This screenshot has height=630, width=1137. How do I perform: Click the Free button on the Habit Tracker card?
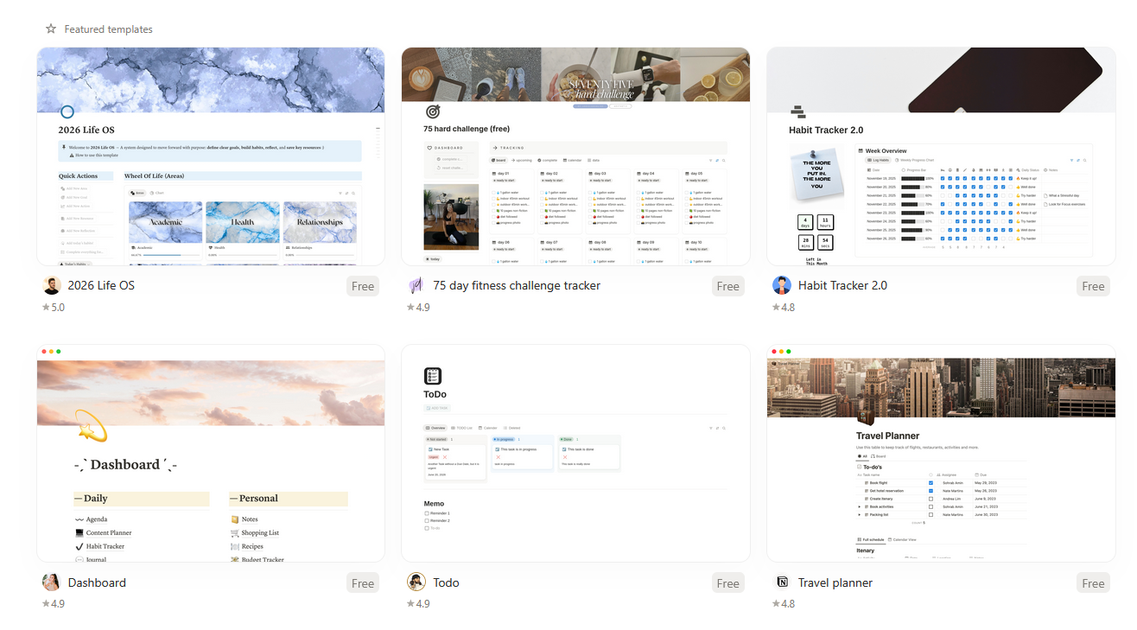pyautogui.click(x=1092, y=285)
